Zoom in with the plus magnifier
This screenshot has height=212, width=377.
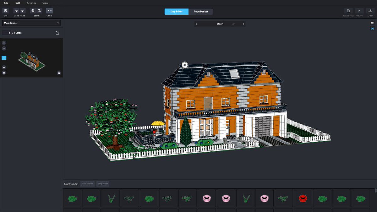point(33,11)
